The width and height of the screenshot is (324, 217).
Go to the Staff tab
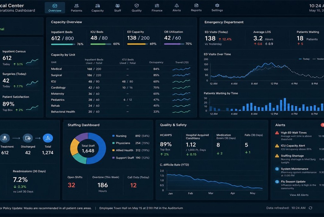[x=117, y=8]
